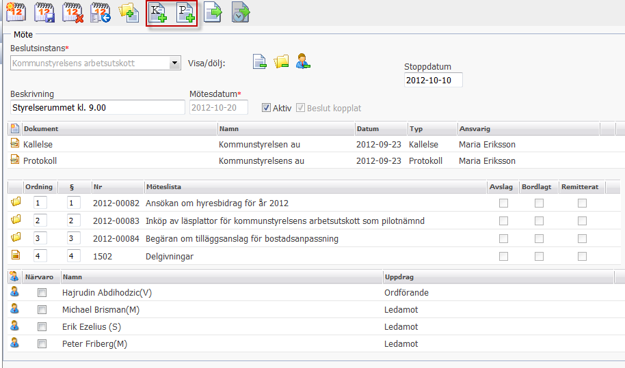Hide documents section via Visa/dölj document icon
Screen dimensions: 625x368
click(259, 61)
